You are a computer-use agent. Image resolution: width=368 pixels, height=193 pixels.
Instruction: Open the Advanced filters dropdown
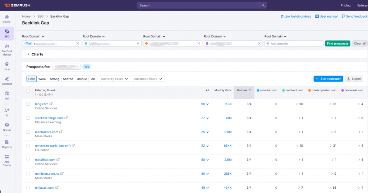(148, 79)
